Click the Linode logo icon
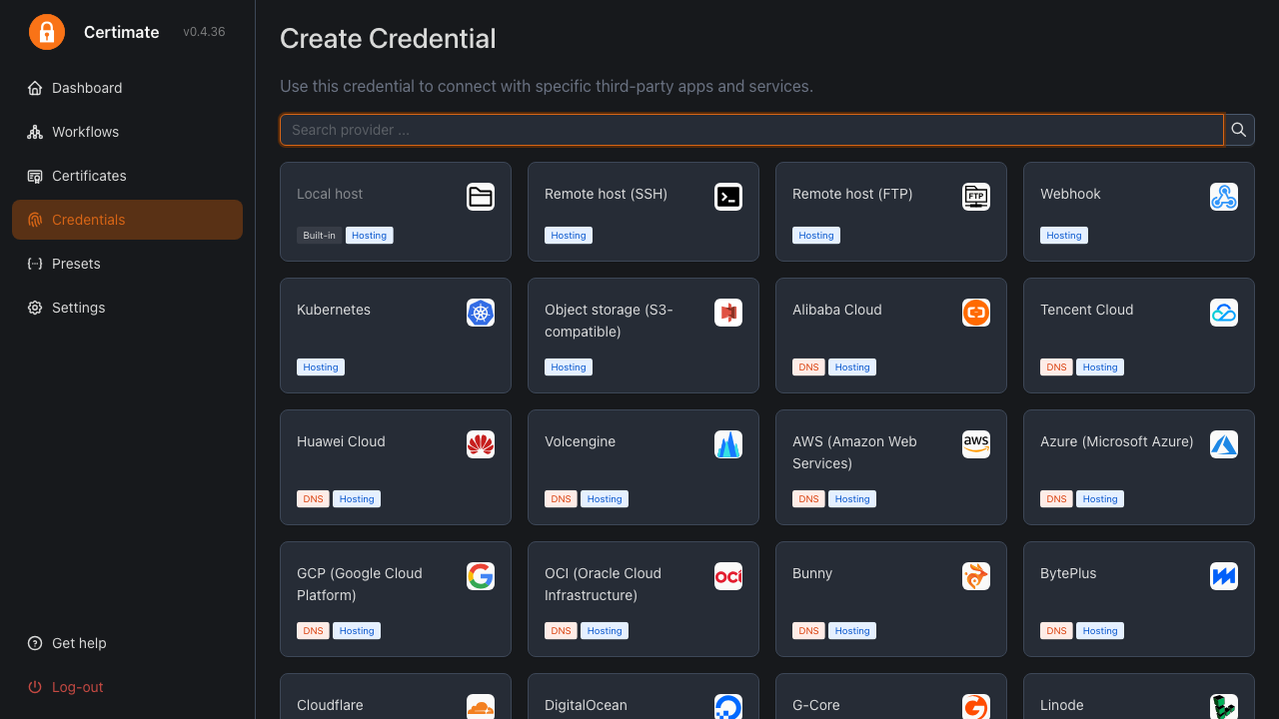Viewport: 1279px width, 719px height. point(1224,706)
